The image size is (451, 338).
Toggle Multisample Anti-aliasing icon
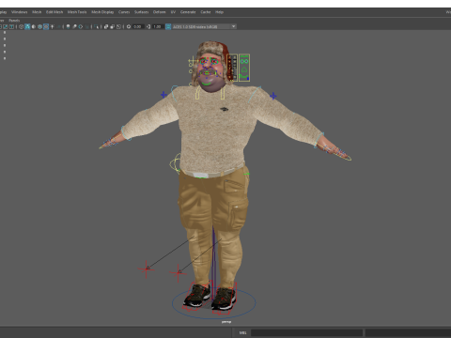point(81,26)
